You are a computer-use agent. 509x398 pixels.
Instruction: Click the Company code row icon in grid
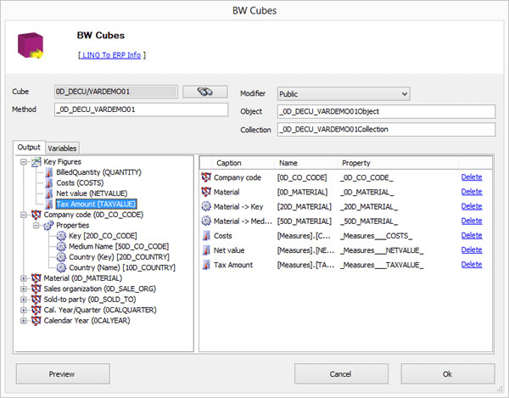(x=206, y=177)
